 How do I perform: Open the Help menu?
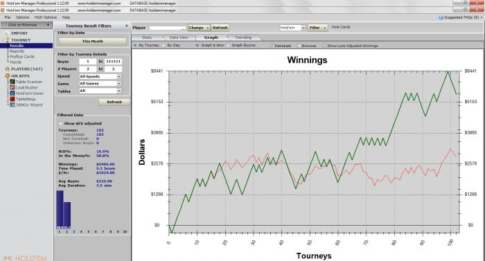pos(66,17)
